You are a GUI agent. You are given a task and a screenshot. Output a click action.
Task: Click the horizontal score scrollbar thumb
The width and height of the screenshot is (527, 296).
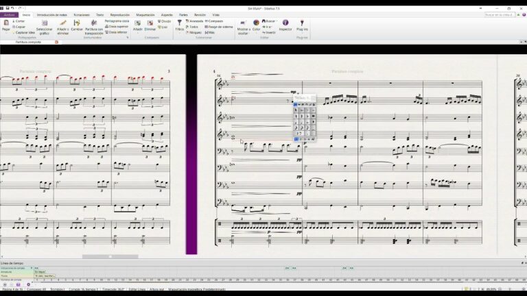click(110, 256)
